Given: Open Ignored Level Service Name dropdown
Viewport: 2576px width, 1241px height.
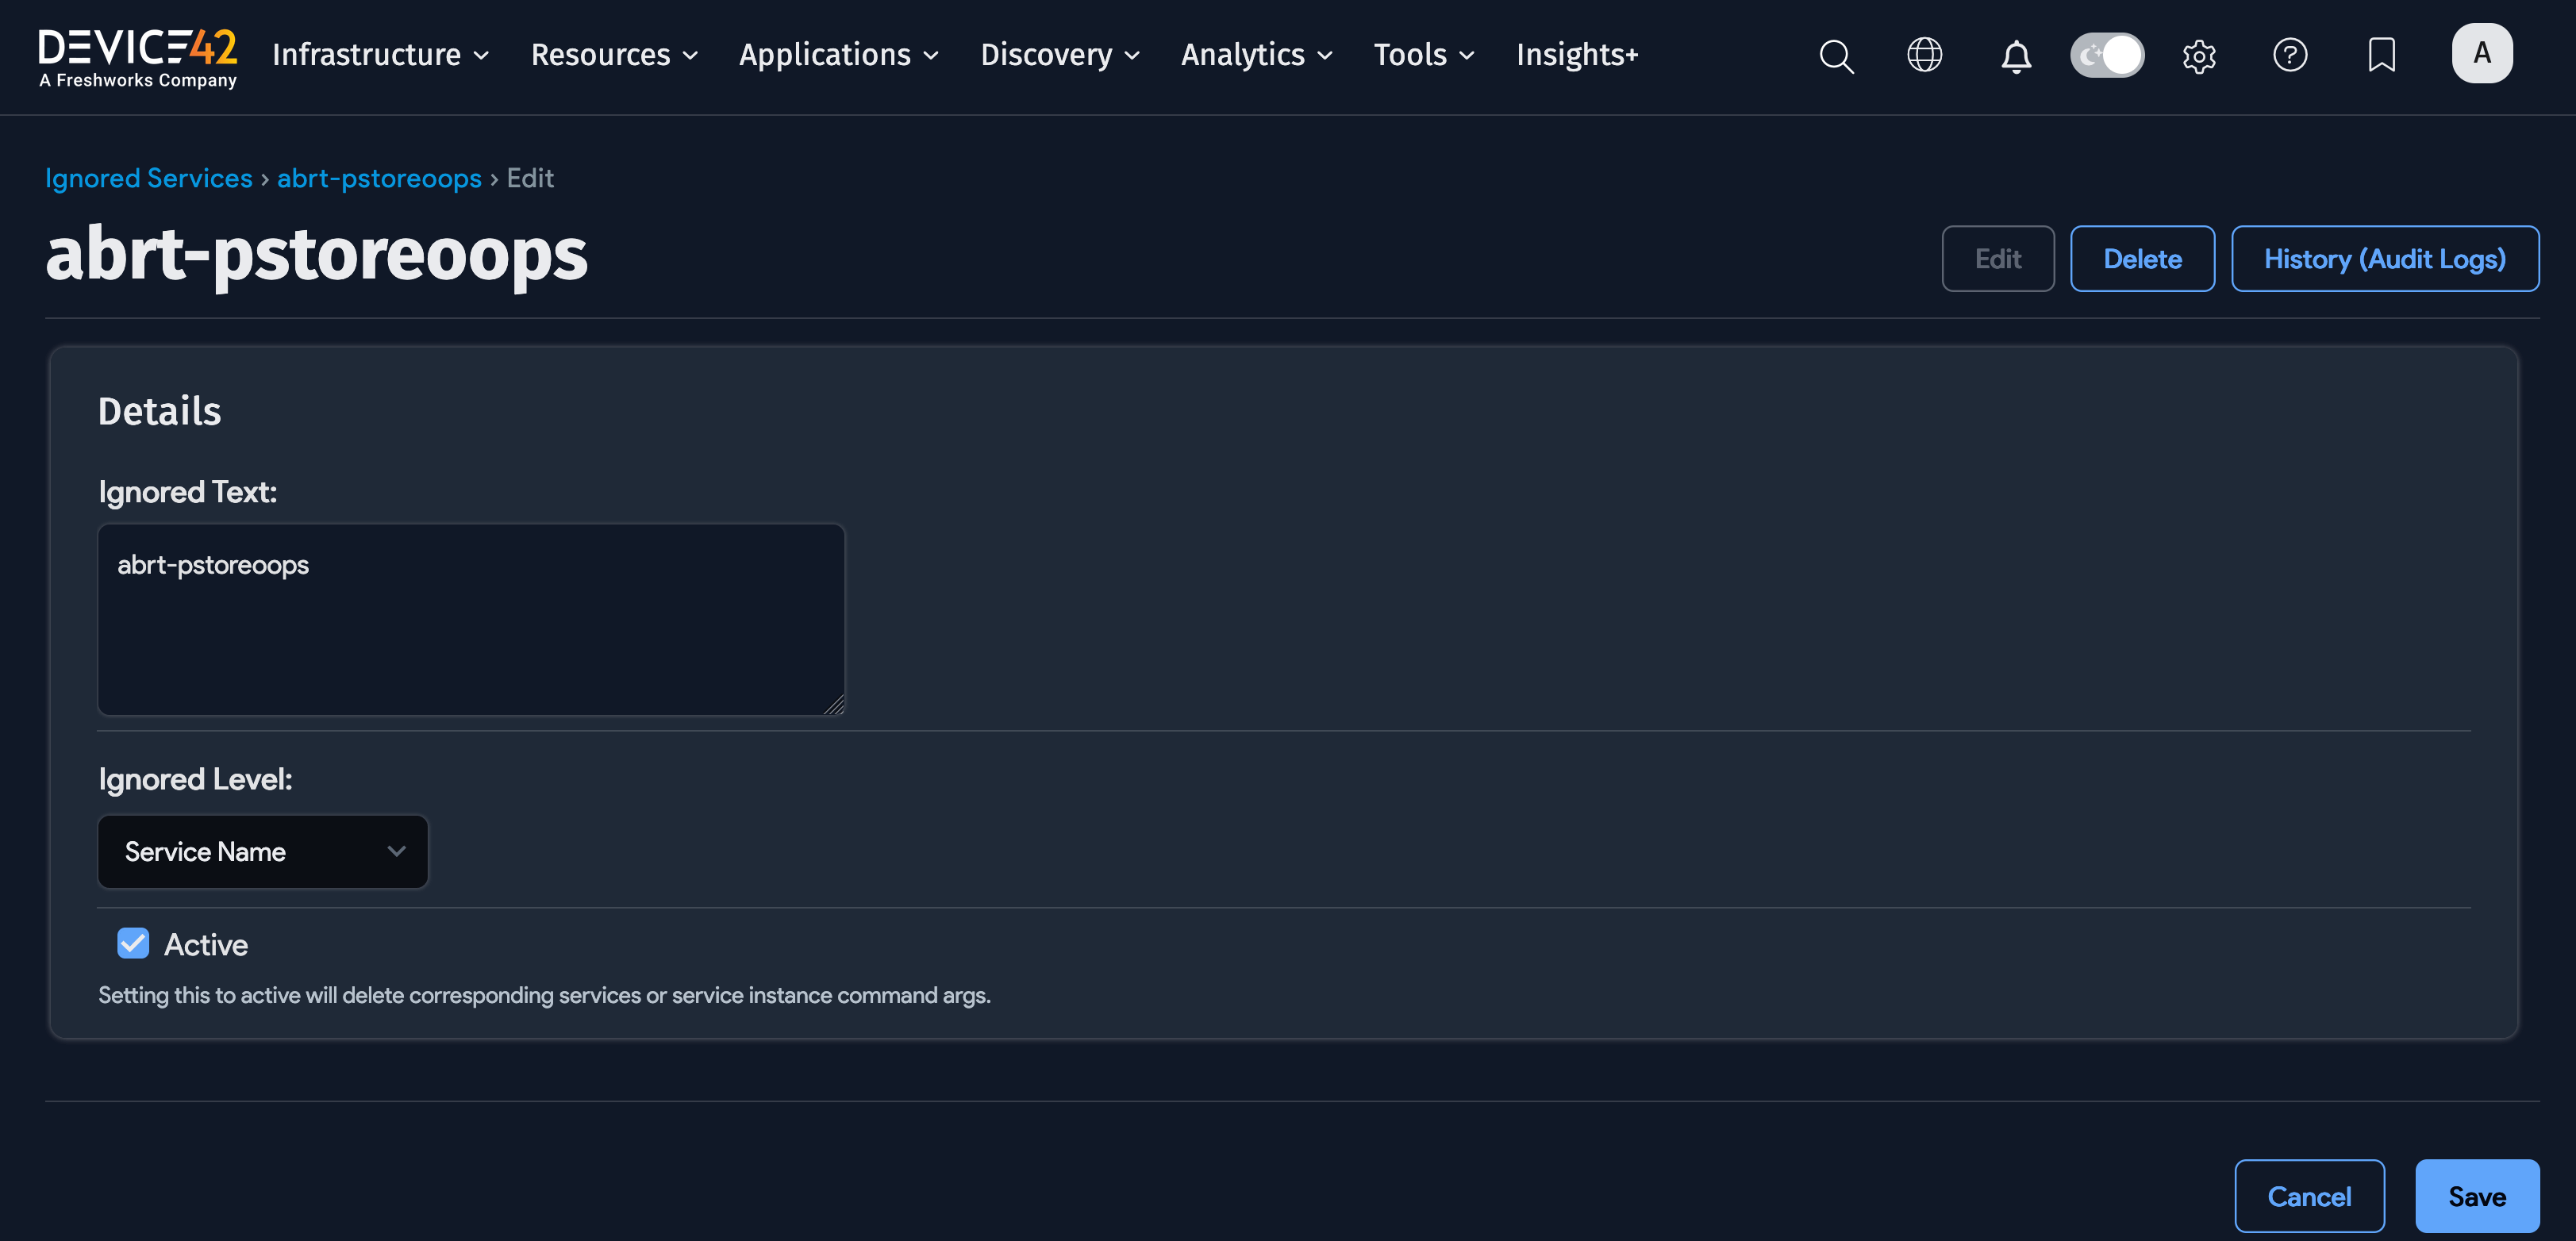Looking at the screenshot, I should click(263, 851).
